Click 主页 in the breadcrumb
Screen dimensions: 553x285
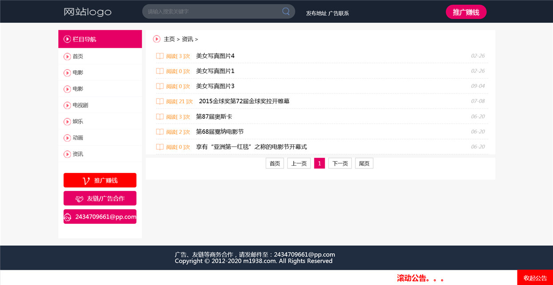[169, 39]
